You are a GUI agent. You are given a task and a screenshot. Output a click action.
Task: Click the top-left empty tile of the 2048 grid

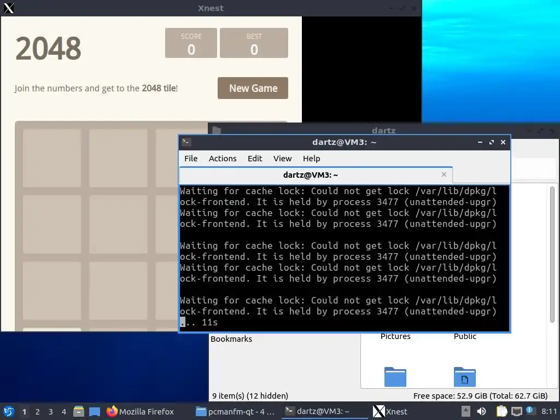[52, 158]
